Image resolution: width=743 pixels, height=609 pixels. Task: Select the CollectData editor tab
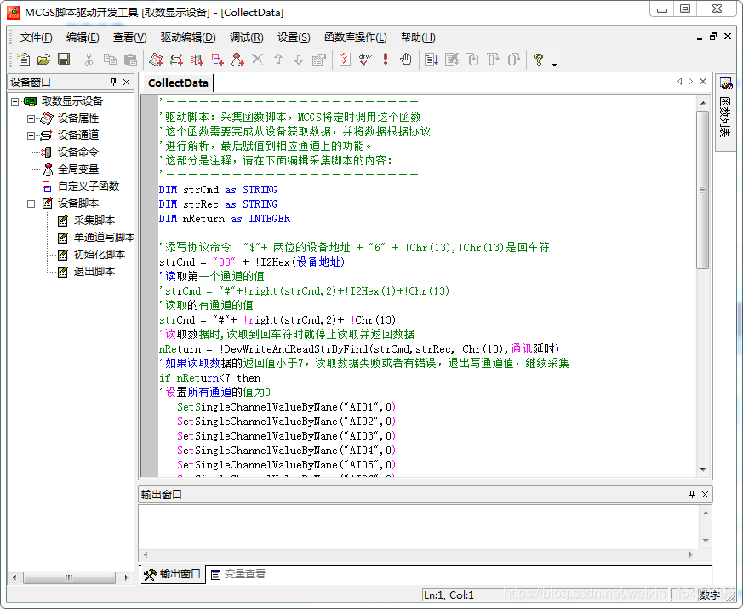click(x=178, y=83)
